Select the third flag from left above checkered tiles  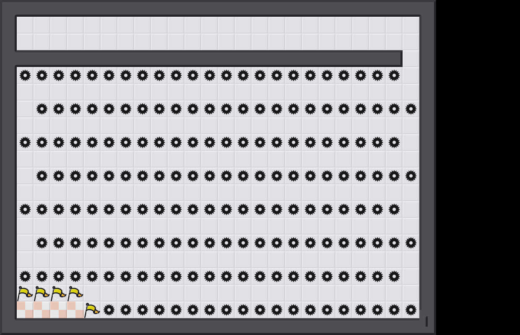tap(58, 294)
